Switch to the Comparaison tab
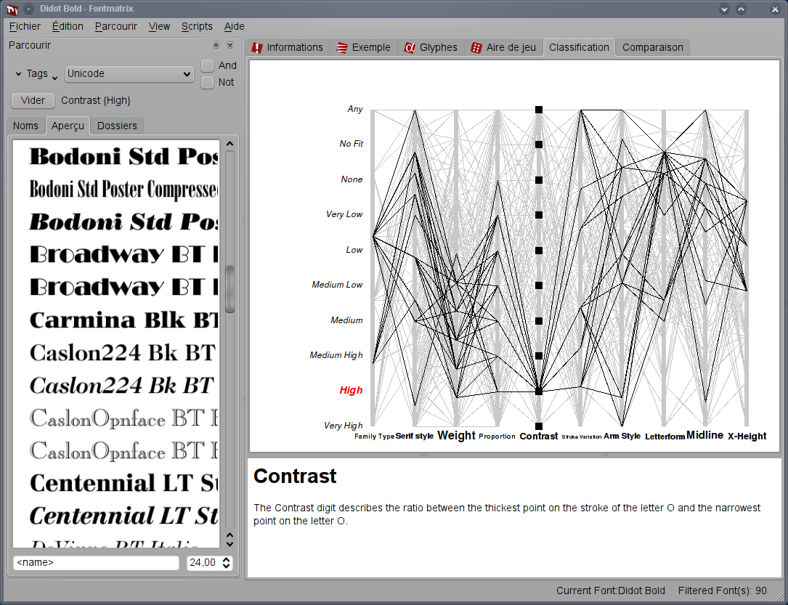 (653, 48)
